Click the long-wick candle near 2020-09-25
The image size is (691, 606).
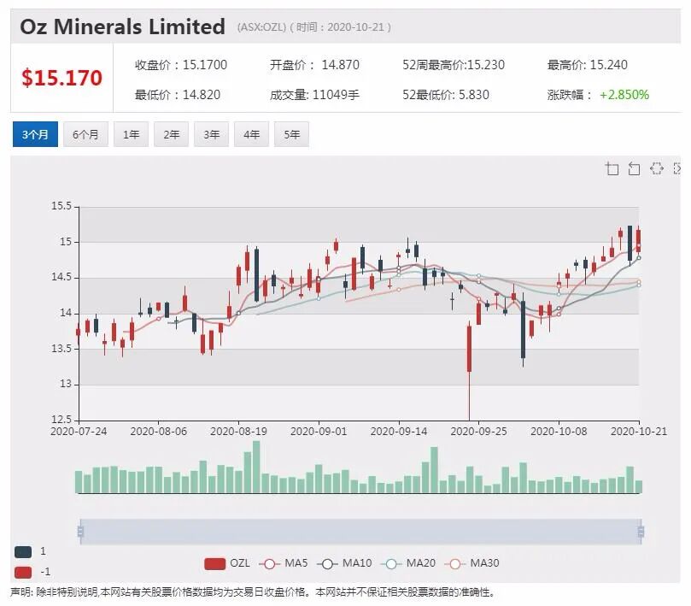tap(469, 370)
